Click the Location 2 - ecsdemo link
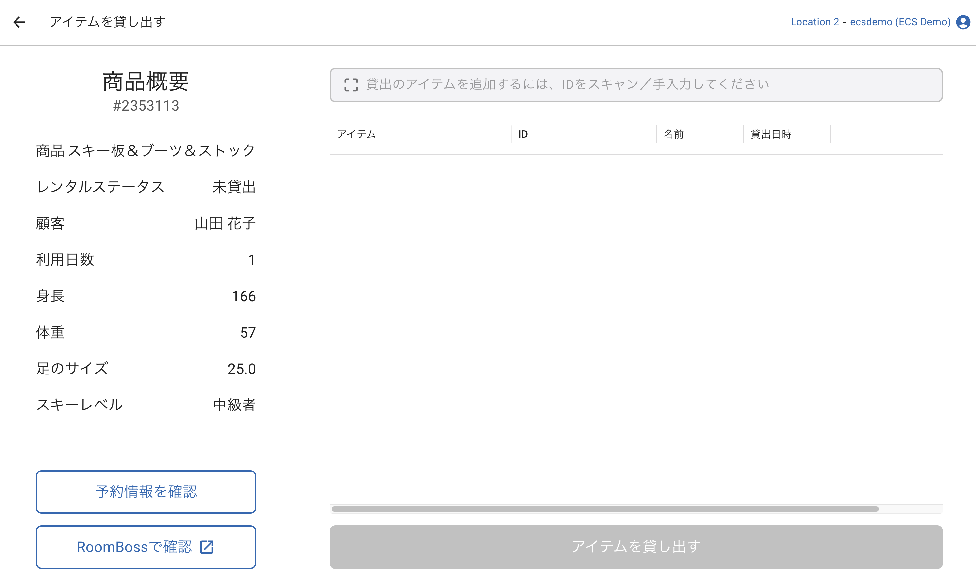Screen dimensions: 976x586 870,22
